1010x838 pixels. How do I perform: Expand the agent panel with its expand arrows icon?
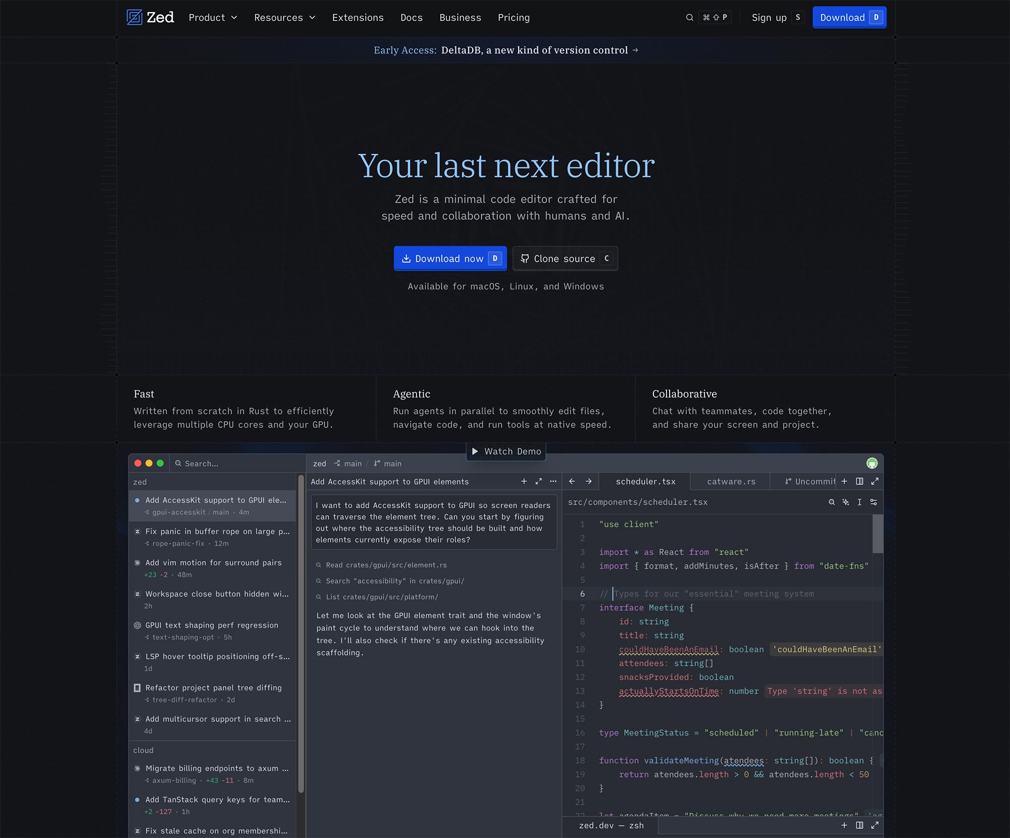point(538,481)
